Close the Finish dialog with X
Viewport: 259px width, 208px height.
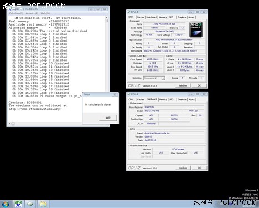[115, 95]
